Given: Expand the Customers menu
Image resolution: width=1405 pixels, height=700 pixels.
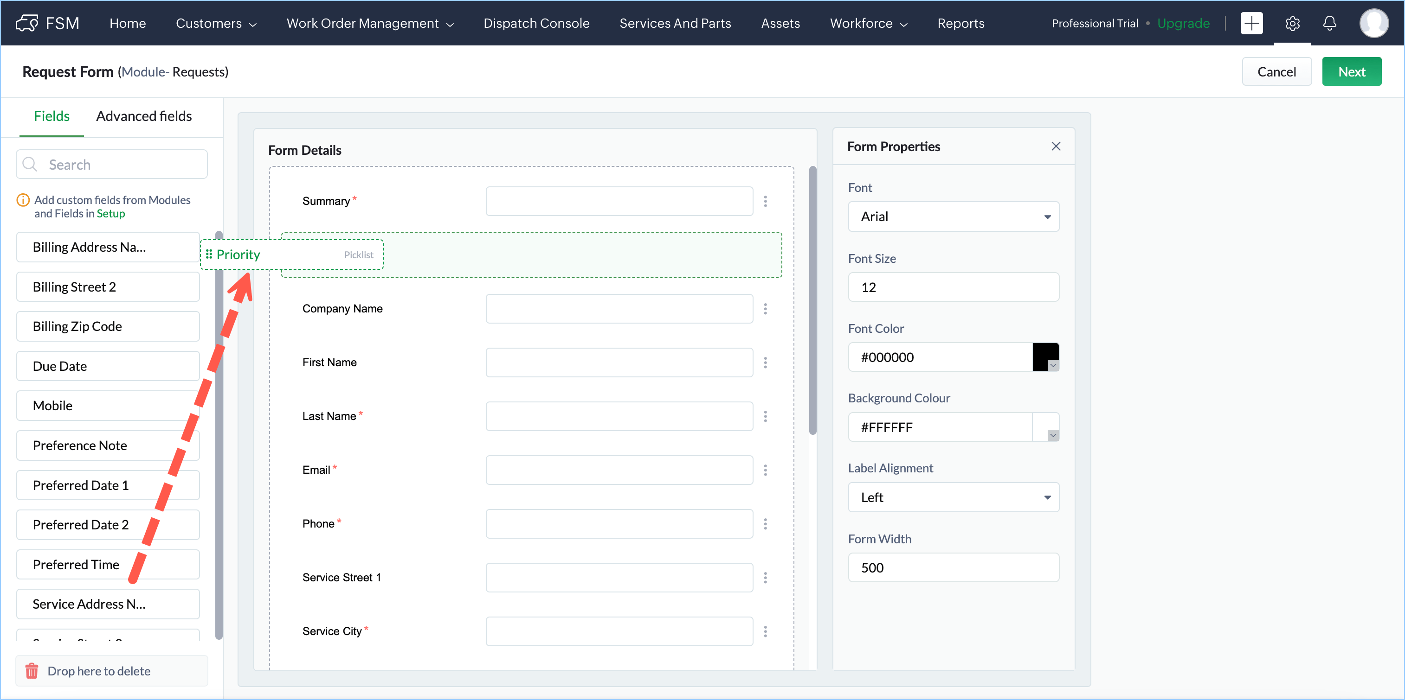Looking at the screenshot, I should click(x=216, y=23).
